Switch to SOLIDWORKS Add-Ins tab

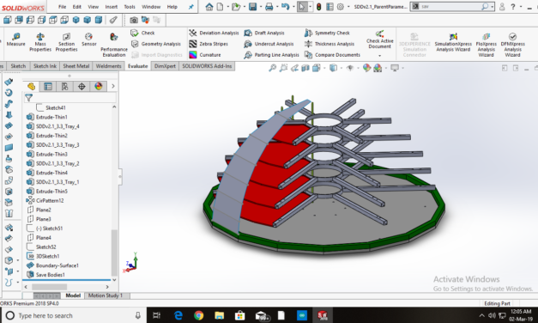click(207, 66)
